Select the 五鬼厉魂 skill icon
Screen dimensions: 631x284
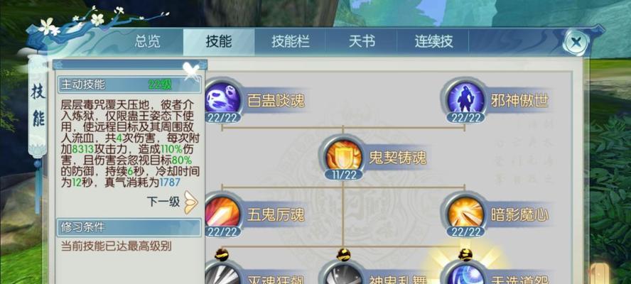click(x=223, y=212)
